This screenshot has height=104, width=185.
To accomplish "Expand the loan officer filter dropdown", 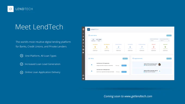I will point(165,40).
